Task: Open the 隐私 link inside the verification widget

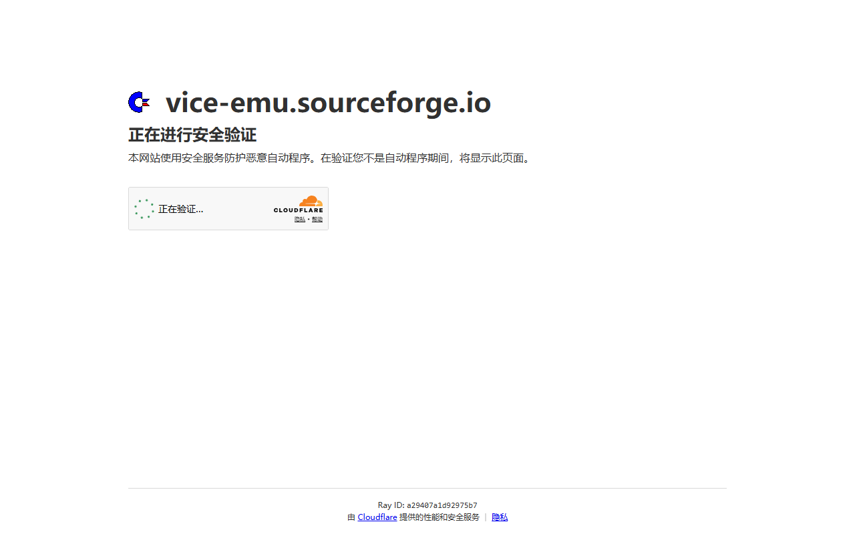Action: (300, 219)
